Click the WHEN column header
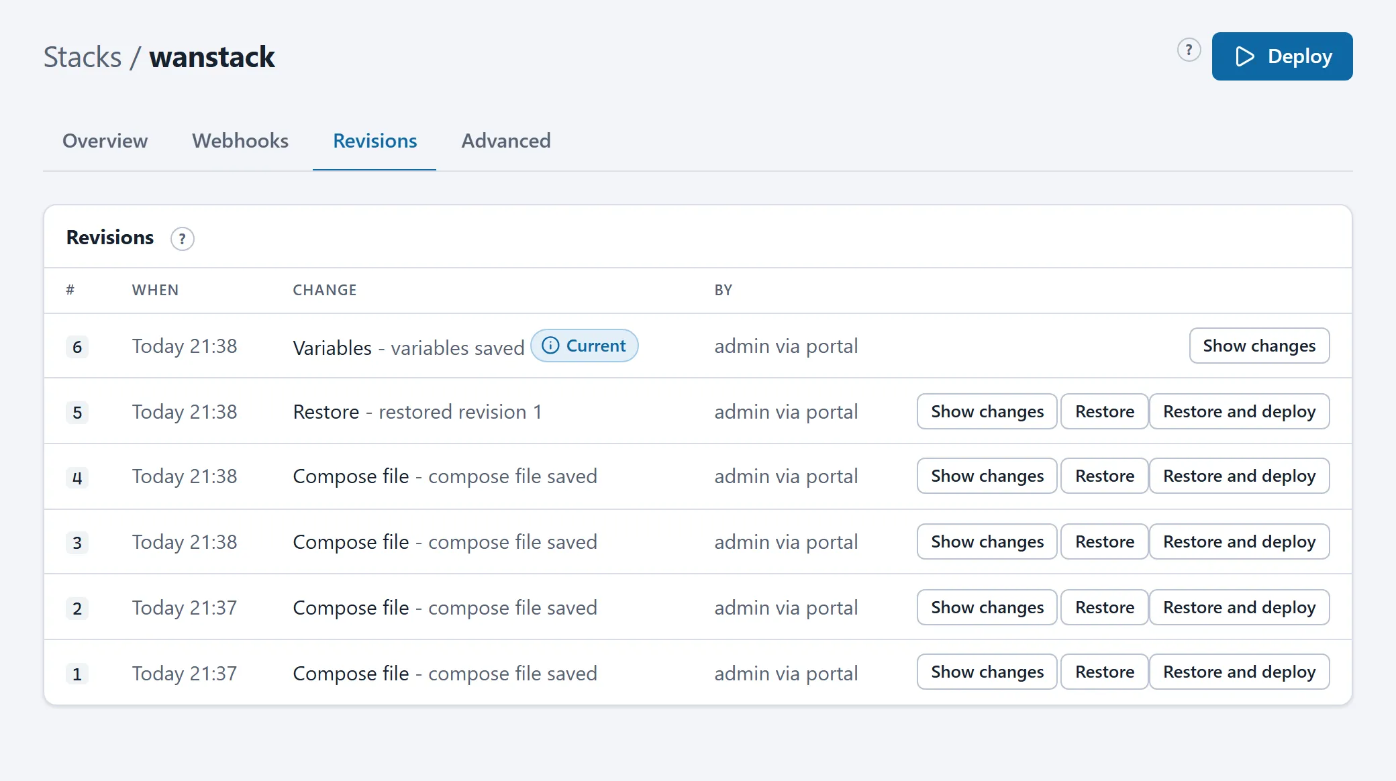1396x781 pixels. 155,290
